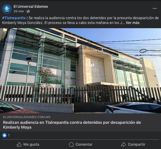Open the #Tlalnepantla hashtag

(x=14, y=18)
